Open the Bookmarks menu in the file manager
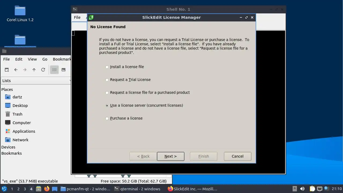This screenshot has width=343, height=193. tap(62, 59)
